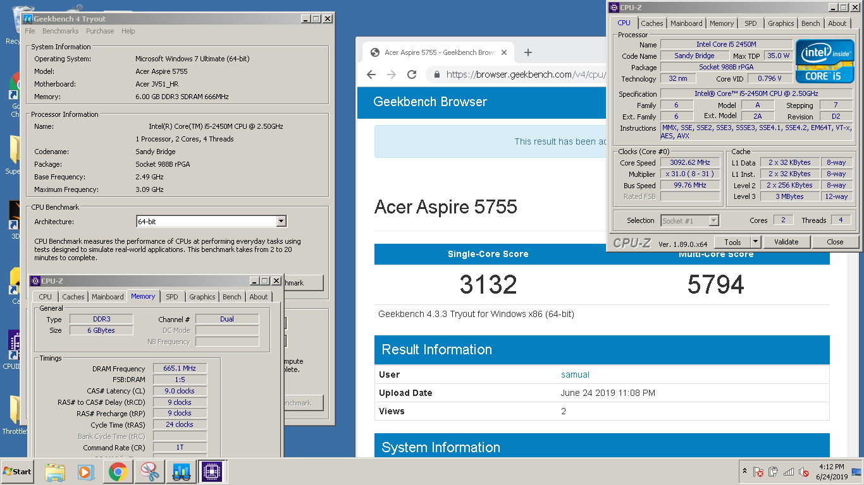
Task: Open the Windows Start menu
Action: pyautogui.click(x=18, y=471)
